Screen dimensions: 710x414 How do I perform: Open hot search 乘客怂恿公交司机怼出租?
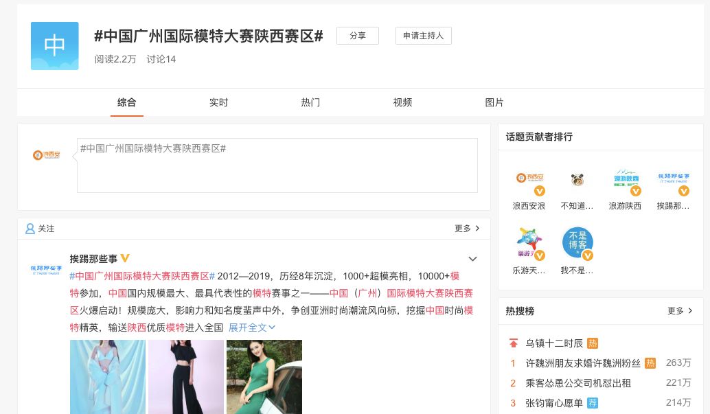tap(577, 383)
